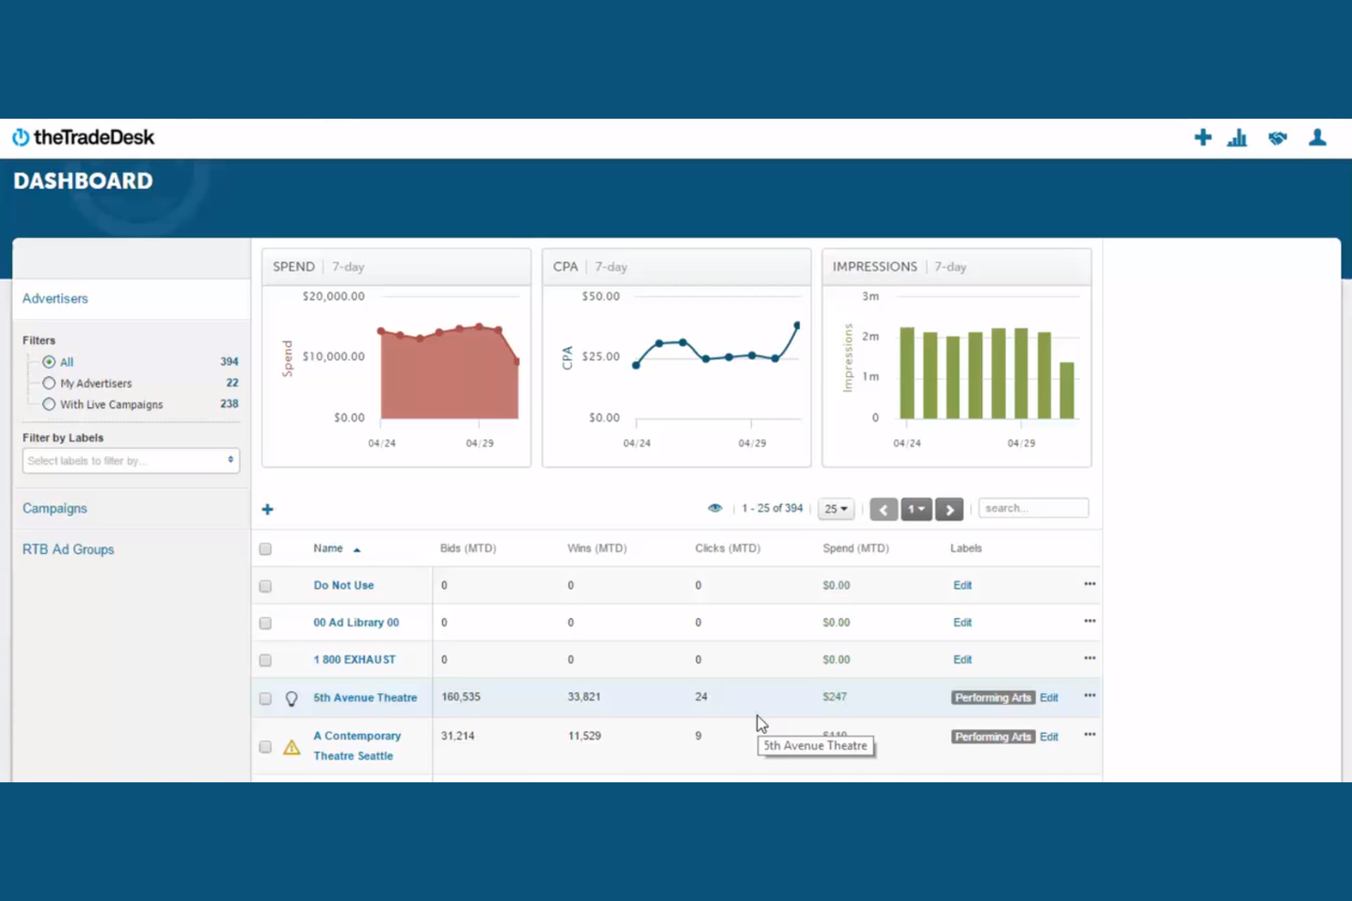Click the CPA line chart
This screenshot has height=901, width=1352.
pos(717,347)
